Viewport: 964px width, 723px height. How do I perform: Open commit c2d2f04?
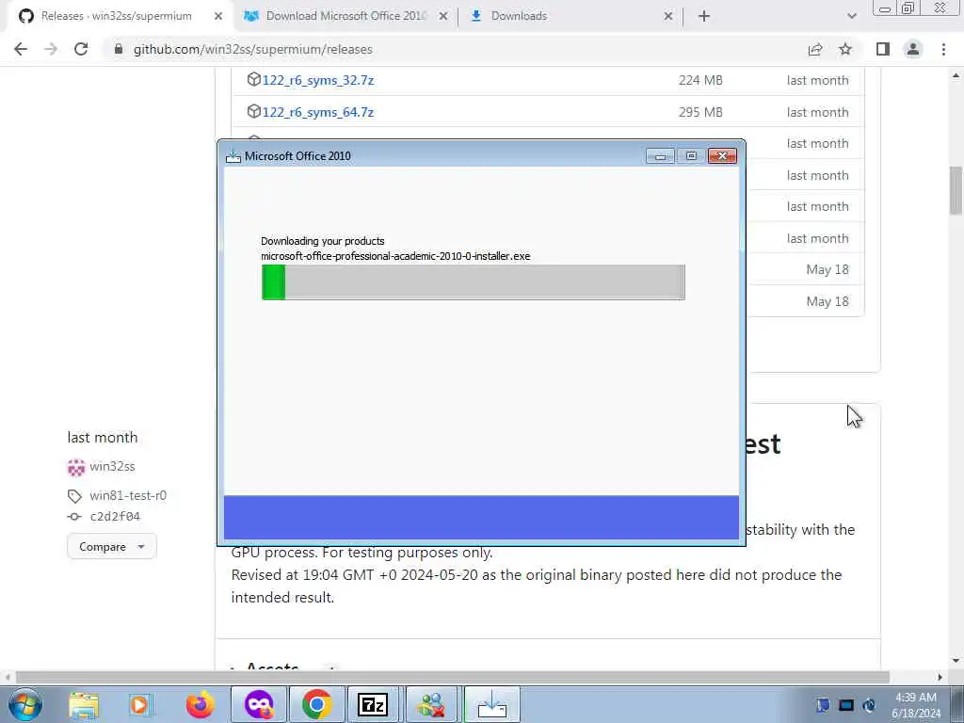[115, 517]
